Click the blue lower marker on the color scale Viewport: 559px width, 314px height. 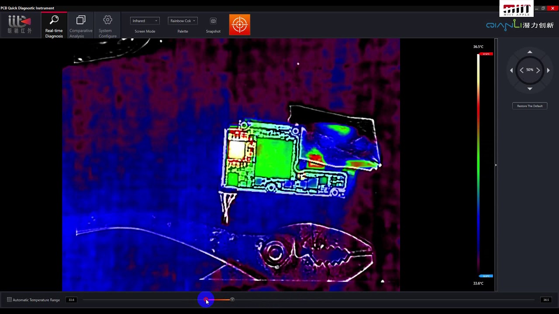coord(486,276)
